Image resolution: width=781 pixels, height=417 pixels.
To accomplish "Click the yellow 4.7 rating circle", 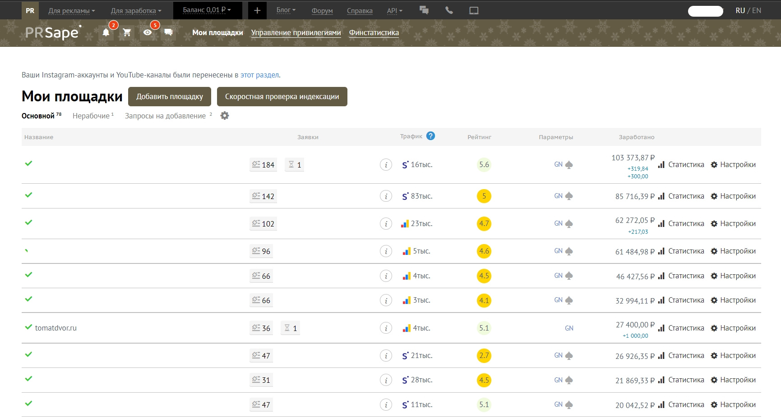I will pos(484,224).
